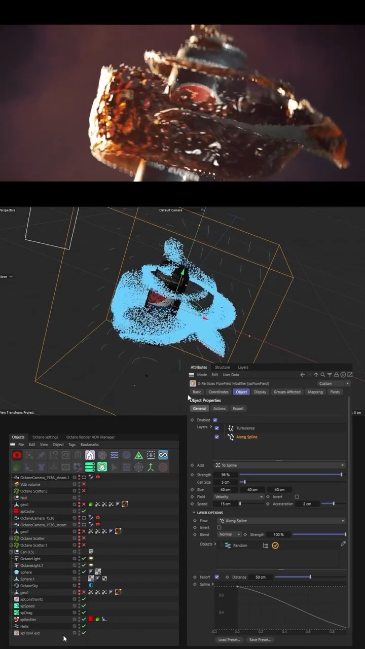The width and height of the screenshot is (365, 649).
Task: Expand the Octane Scatter.1 object
Action: pos(11,545)
